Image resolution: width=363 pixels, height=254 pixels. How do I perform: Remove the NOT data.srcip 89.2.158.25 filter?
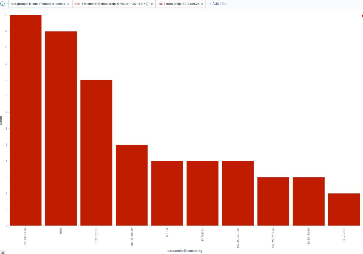pos(202,4)
